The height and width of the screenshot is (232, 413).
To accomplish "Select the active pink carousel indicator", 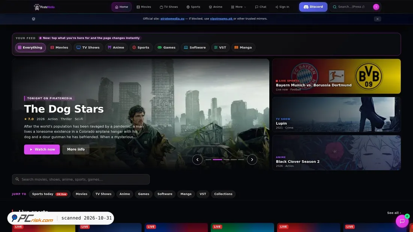I will point(217,160).
